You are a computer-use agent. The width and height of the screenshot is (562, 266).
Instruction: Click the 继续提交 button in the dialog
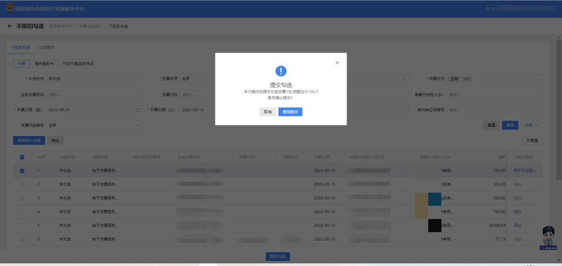coord(290,112)
